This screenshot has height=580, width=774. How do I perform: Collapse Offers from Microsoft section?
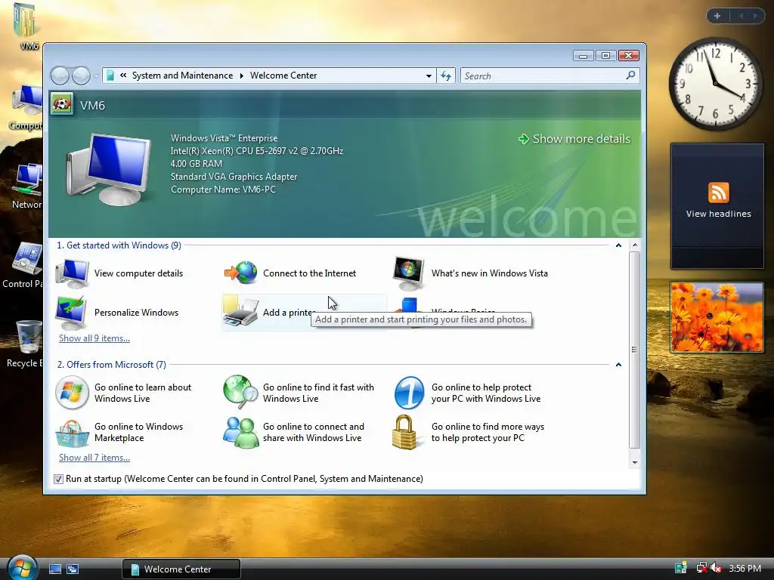coord(618,365)
